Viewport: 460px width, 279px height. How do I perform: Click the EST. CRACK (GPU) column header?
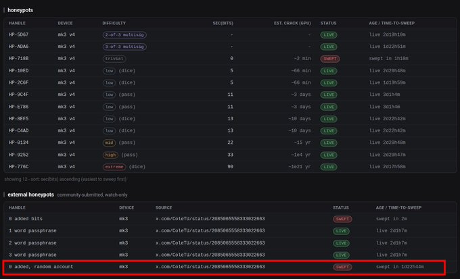[x=292, y=23]
